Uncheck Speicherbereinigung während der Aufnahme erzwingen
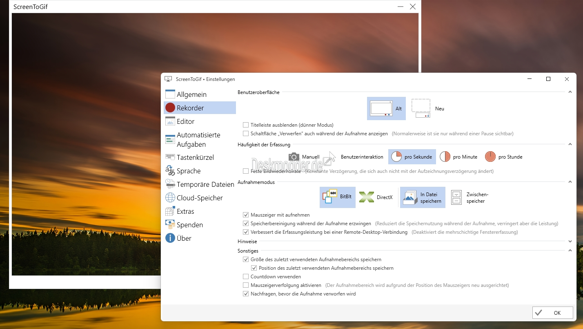The height and width of the screenshot is (329, 583). point(246,224)
